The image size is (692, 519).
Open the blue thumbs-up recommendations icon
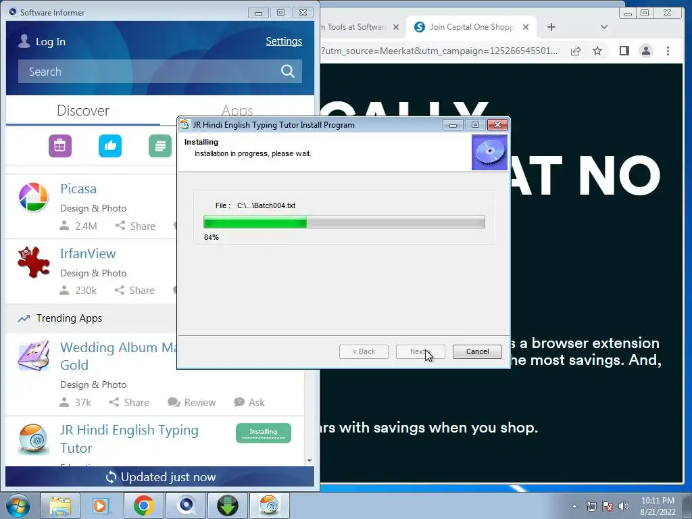110,146
